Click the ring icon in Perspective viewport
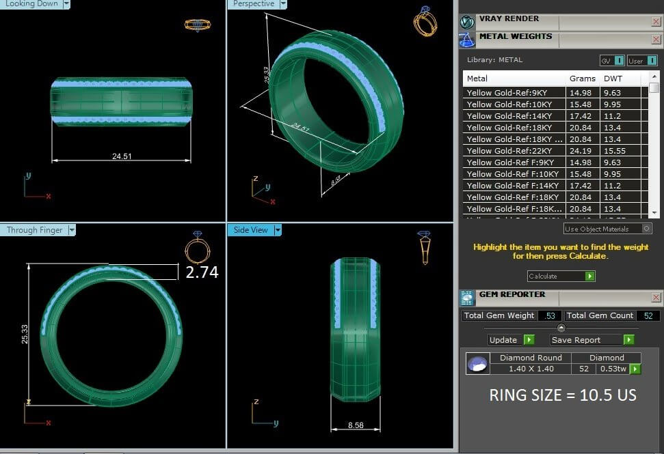This screenshot has width=664, height=454. pos(424,22)
